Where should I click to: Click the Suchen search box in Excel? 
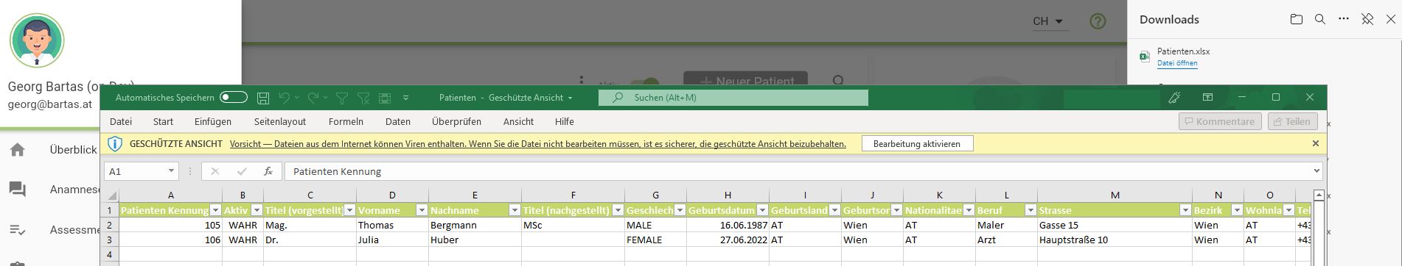[x=733, y=98]
